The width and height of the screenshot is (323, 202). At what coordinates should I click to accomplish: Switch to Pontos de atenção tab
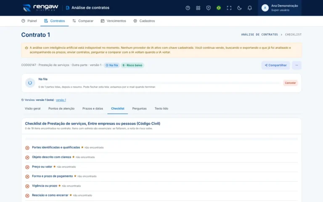point(61,109)
